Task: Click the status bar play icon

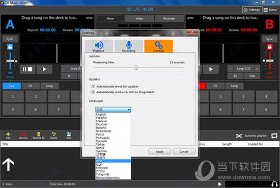Action: 220,184
